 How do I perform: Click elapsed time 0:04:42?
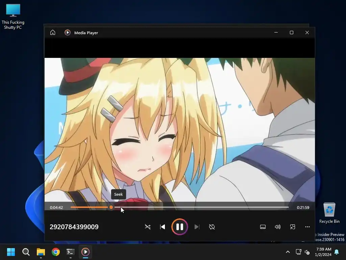56,208
